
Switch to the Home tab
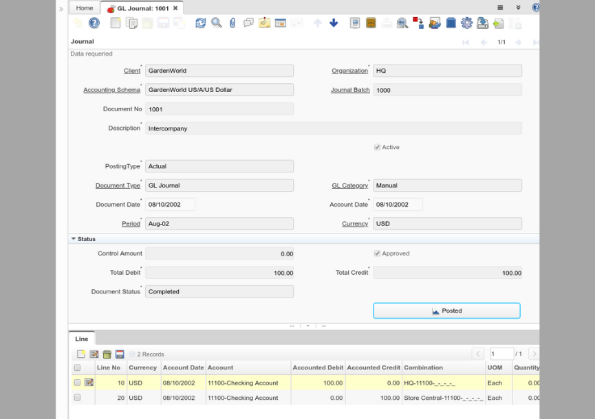pos(84,8)
